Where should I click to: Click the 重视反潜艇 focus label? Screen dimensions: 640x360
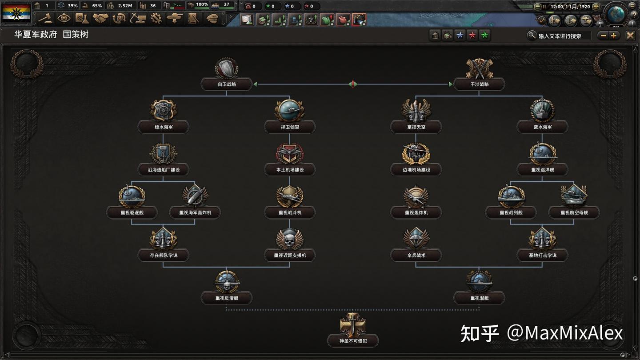point(227,298)
